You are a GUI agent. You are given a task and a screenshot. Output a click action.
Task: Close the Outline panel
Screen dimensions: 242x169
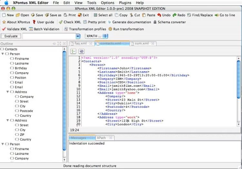pos(64,44)
